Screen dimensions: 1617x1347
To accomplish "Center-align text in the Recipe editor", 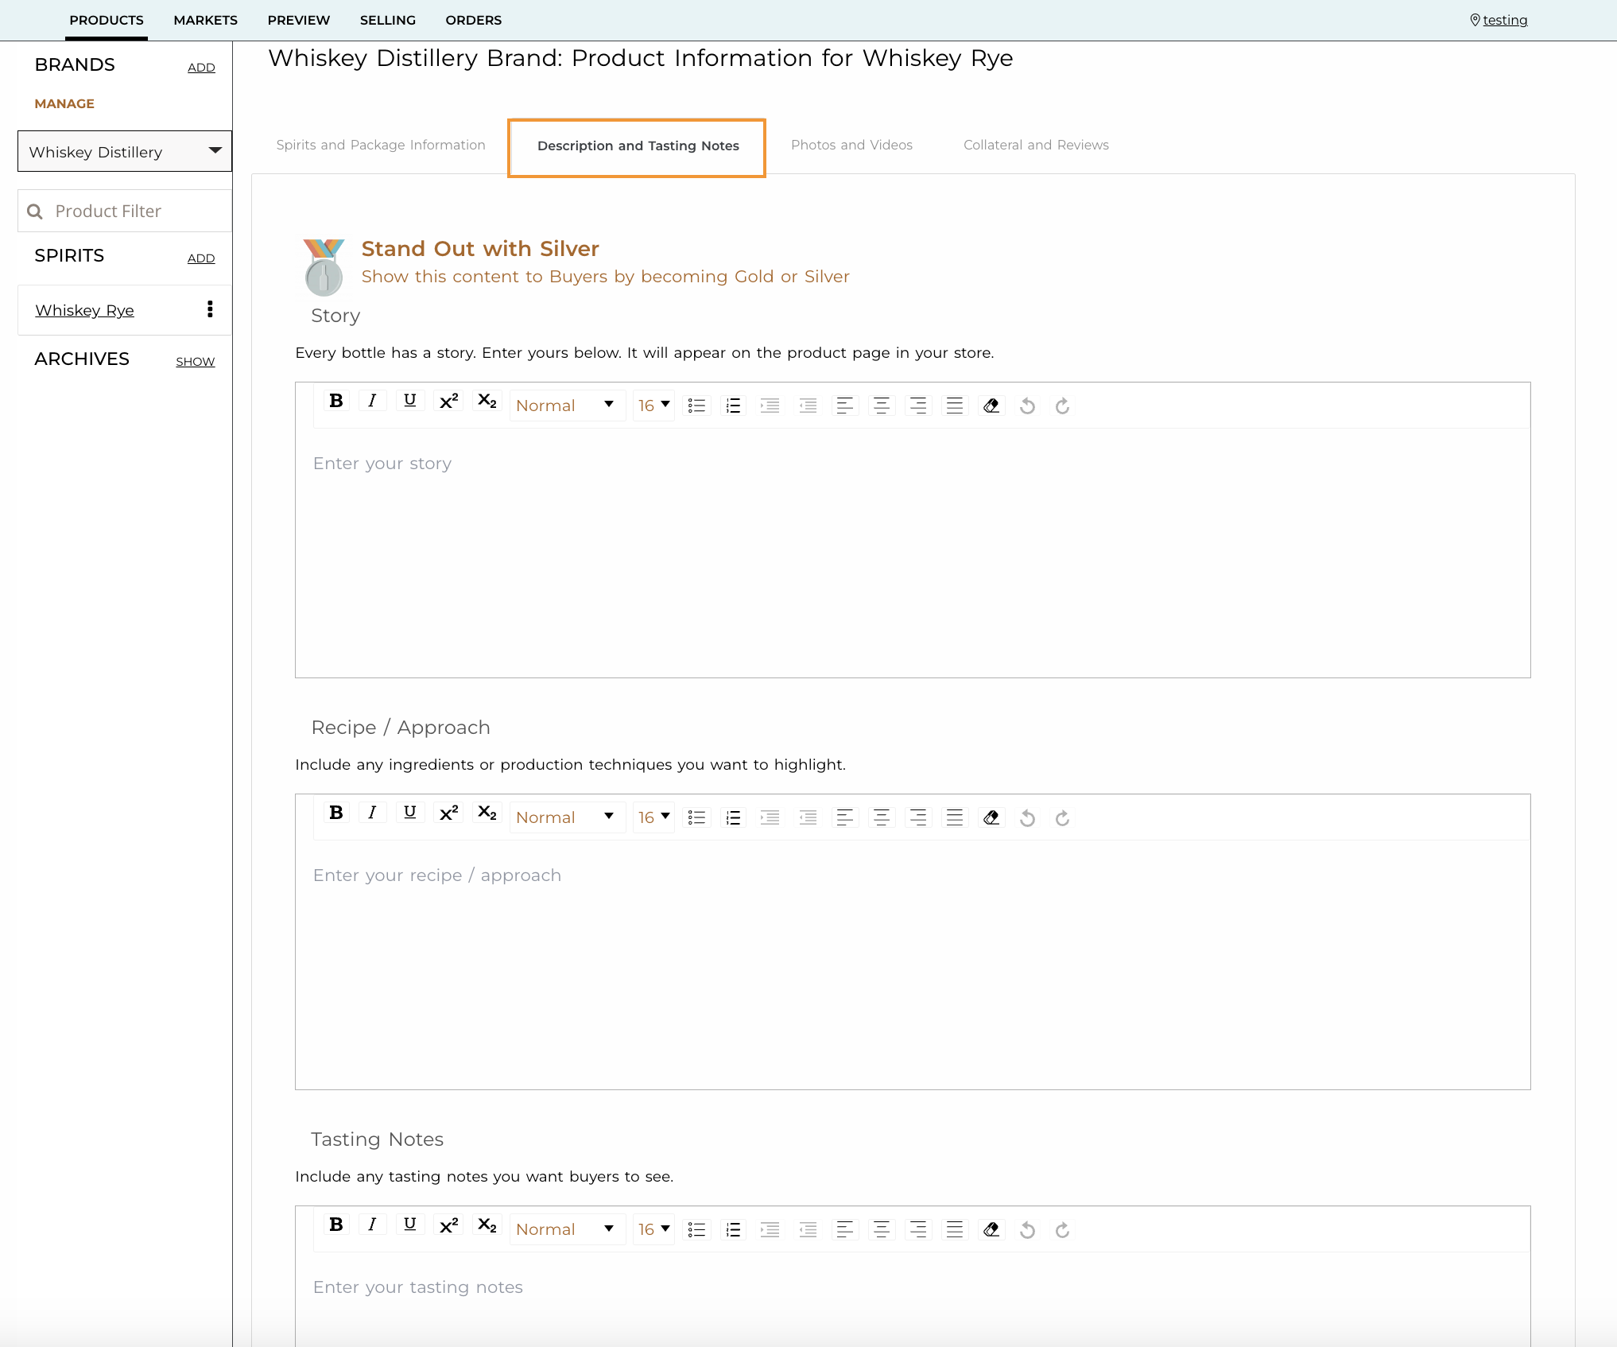I will click(x=882, y=817).
